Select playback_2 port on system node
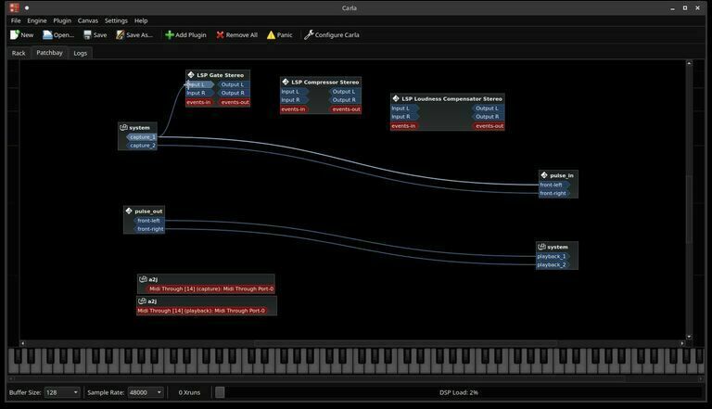This screenshot has width=712, height=409. pyautogui.click(x=553, y=265)
